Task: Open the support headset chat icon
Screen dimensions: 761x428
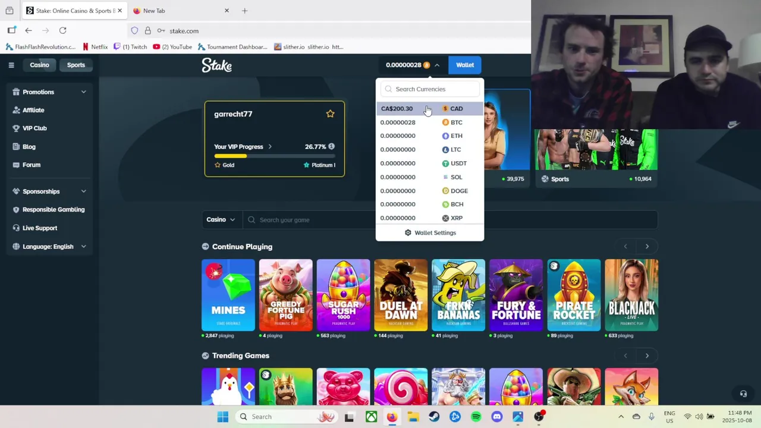Action: pos(743,394)
